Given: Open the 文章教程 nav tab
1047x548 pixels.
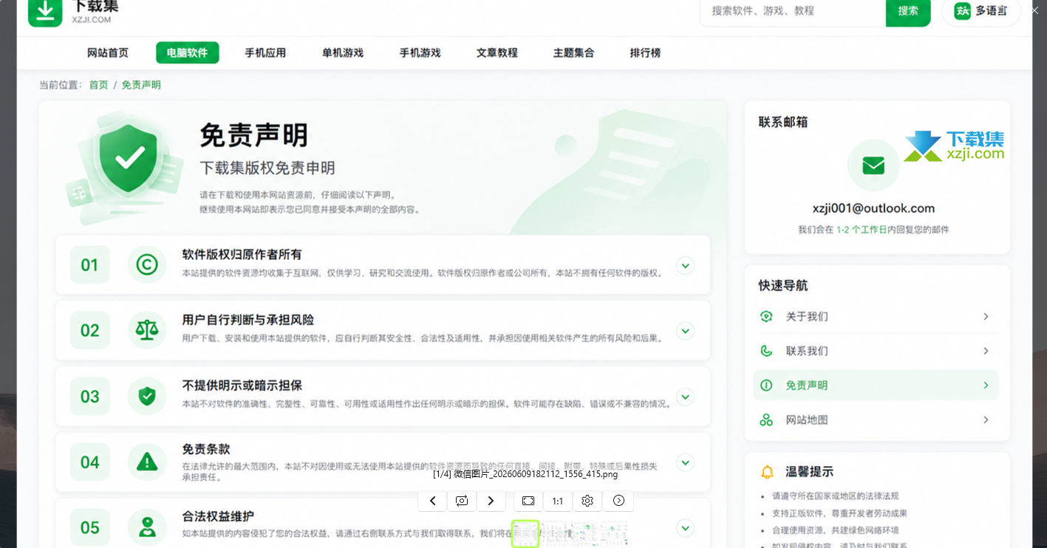Looking at the screenshot, I should click(497, 53).
